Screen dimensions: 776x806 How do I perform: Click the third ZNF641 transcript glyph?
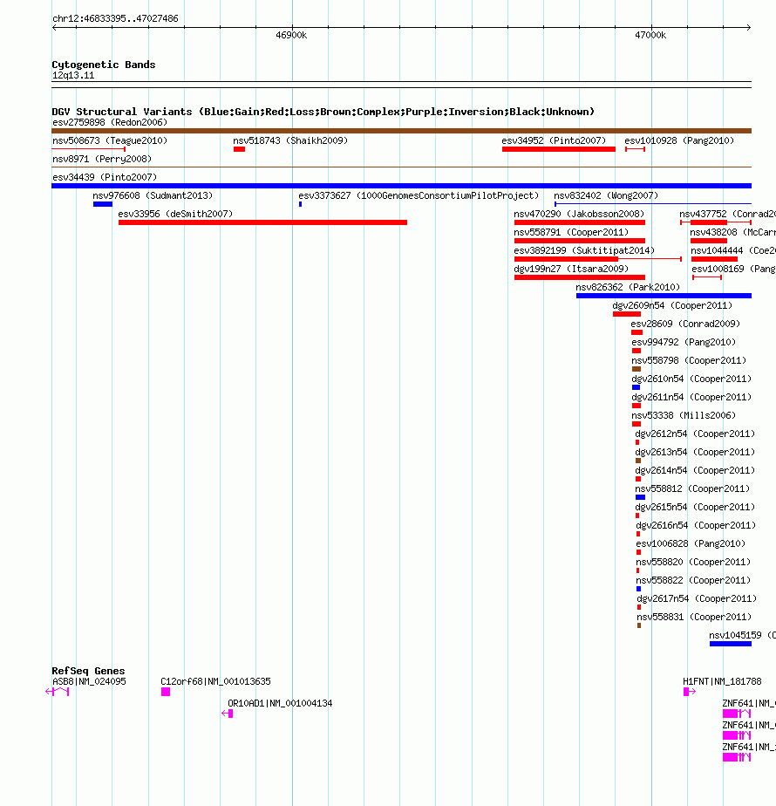coord(737,758)
